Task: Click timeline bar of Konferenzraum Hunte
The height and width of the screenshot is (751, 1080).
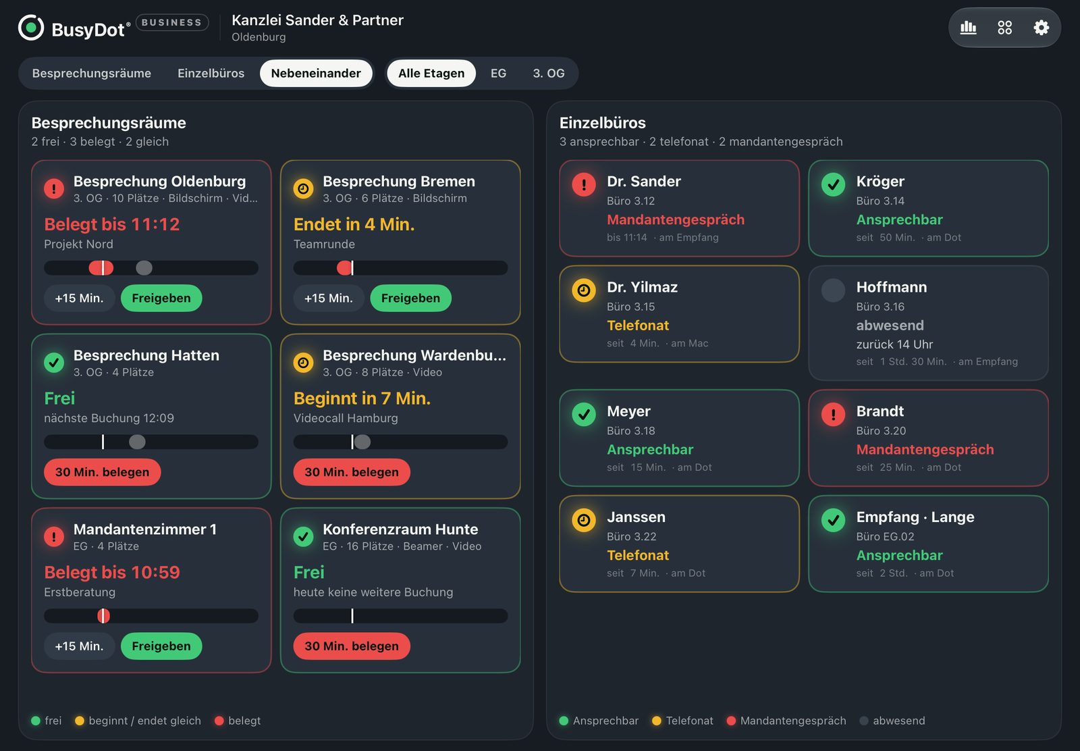Action: (x=401, y=616)
